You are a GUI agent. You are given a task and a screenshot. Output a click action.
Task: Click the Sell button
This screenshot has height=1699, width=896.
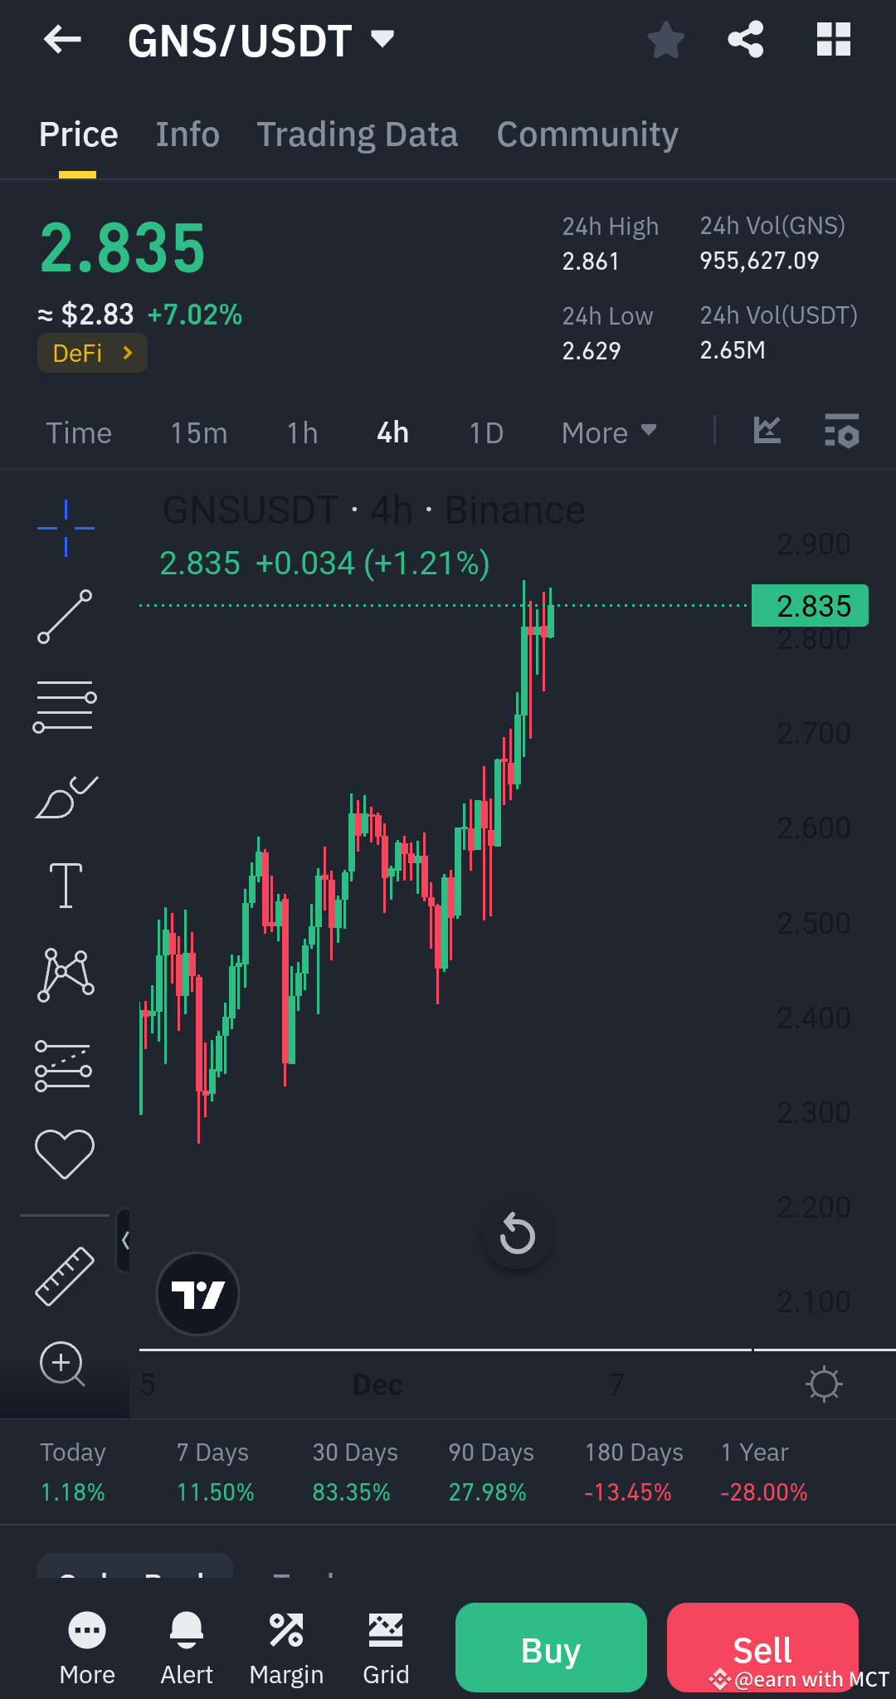click(762, 1648)
